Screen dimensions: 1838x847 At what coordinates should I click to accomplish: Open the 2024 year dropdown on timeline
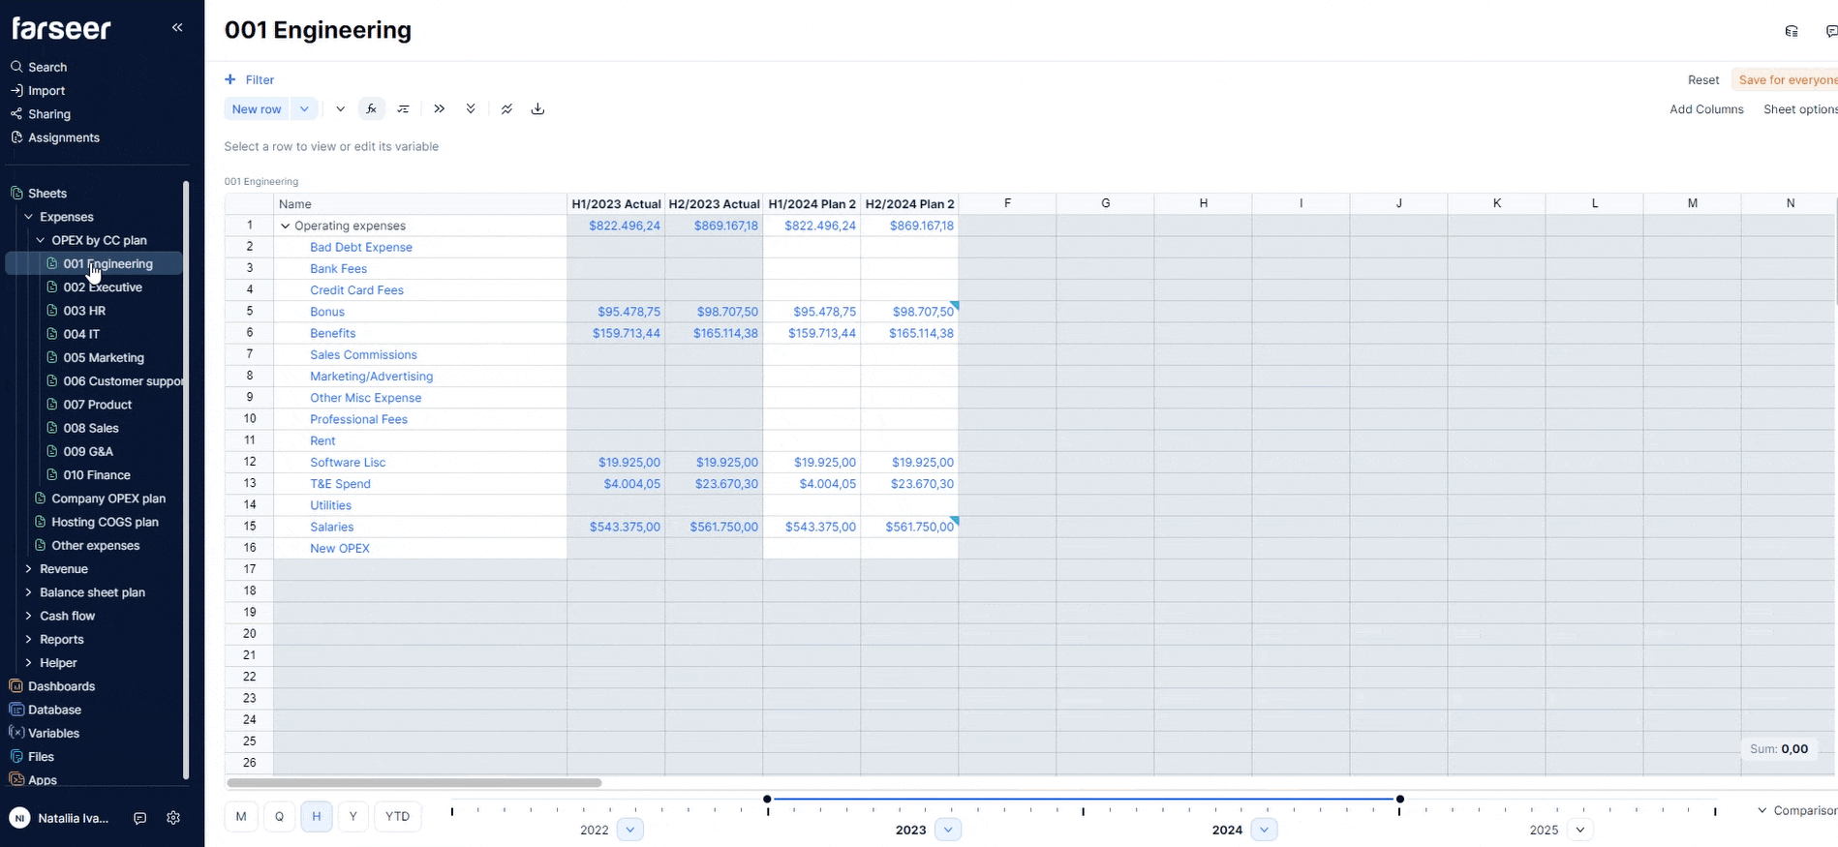[x=1264, y=830]
